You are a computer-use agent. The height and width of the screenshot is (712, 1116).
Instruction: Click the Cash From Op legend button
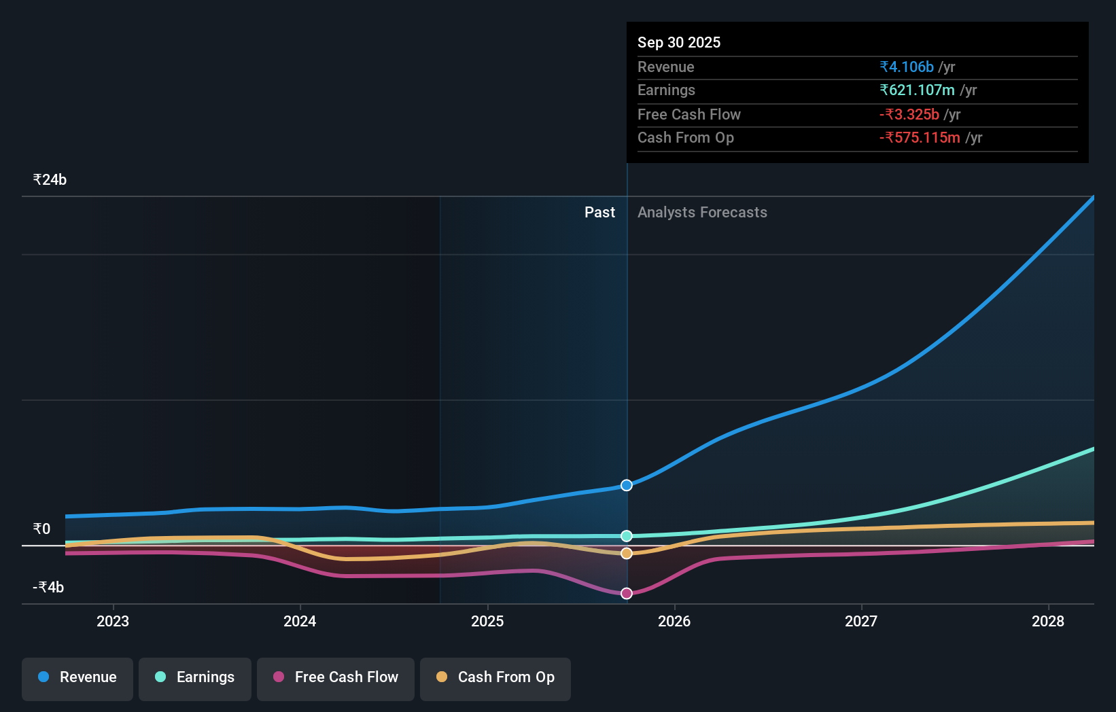495,678
